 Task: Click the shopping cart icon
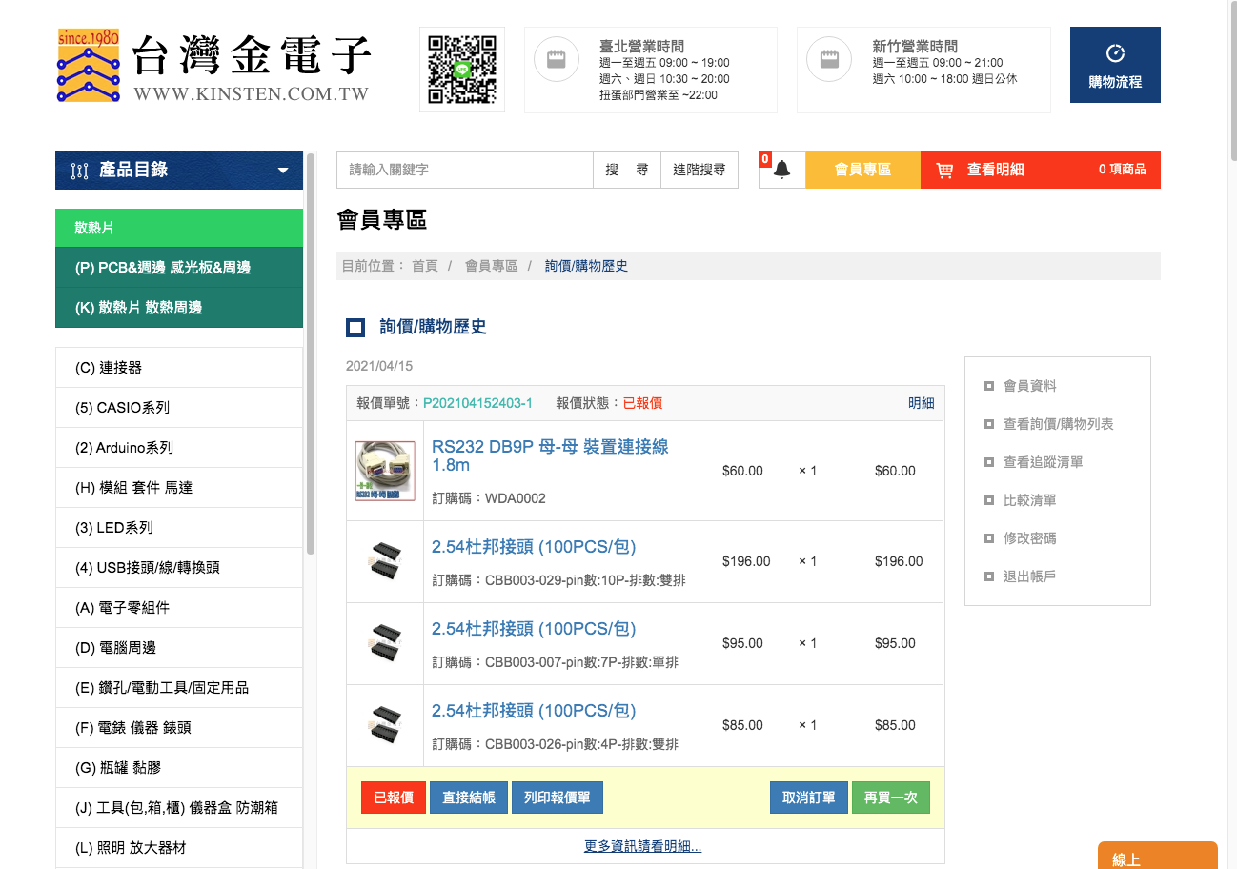(944, 170)
